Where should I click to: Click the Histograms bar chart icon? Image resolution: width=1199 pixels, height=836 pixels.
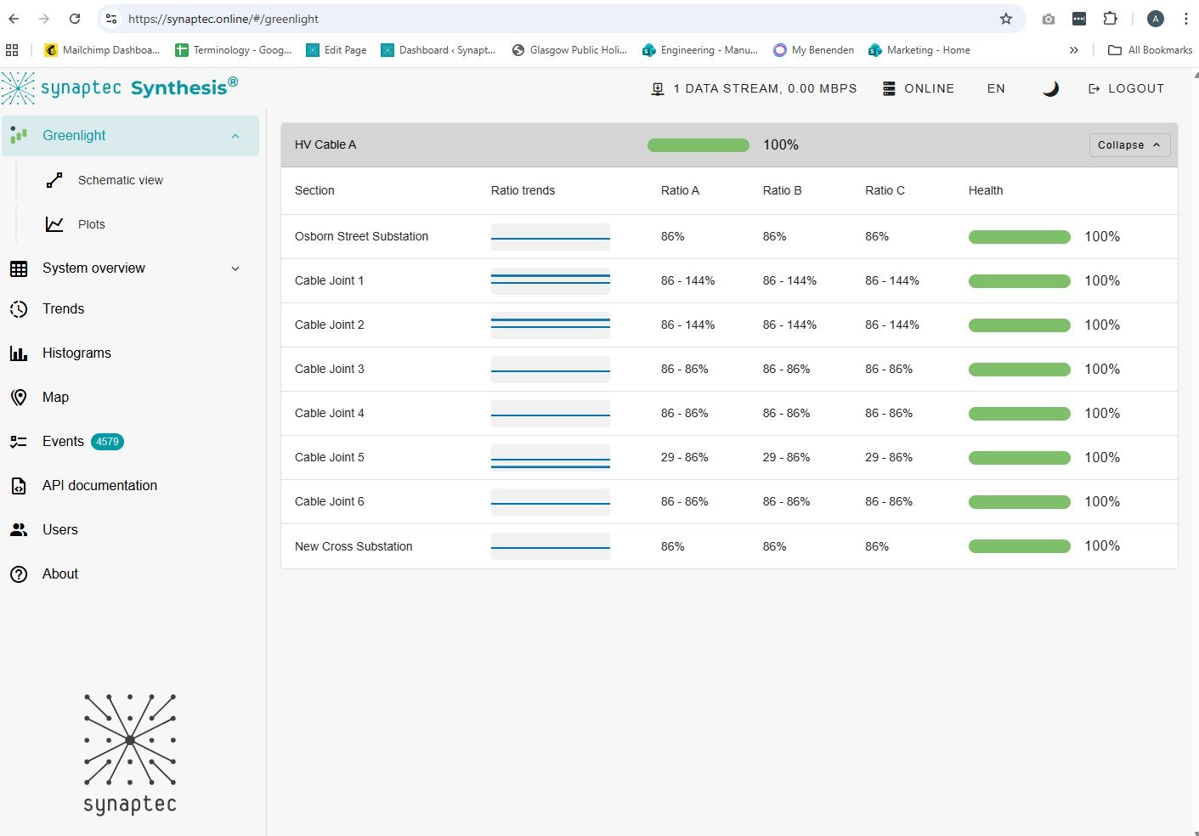point(19,353)
